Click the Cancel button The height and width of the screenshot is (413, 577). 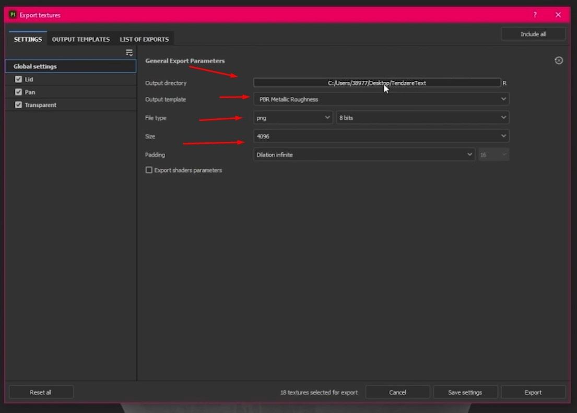(x=397, y=392)
